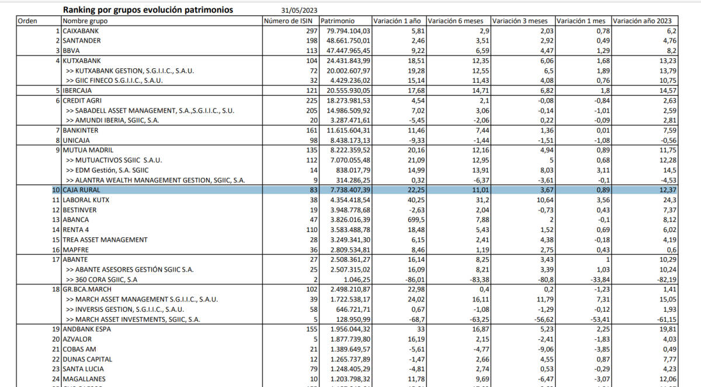Click the RENTA 4 group name
The height and width of the screenshot is (387, 701).
77,230
